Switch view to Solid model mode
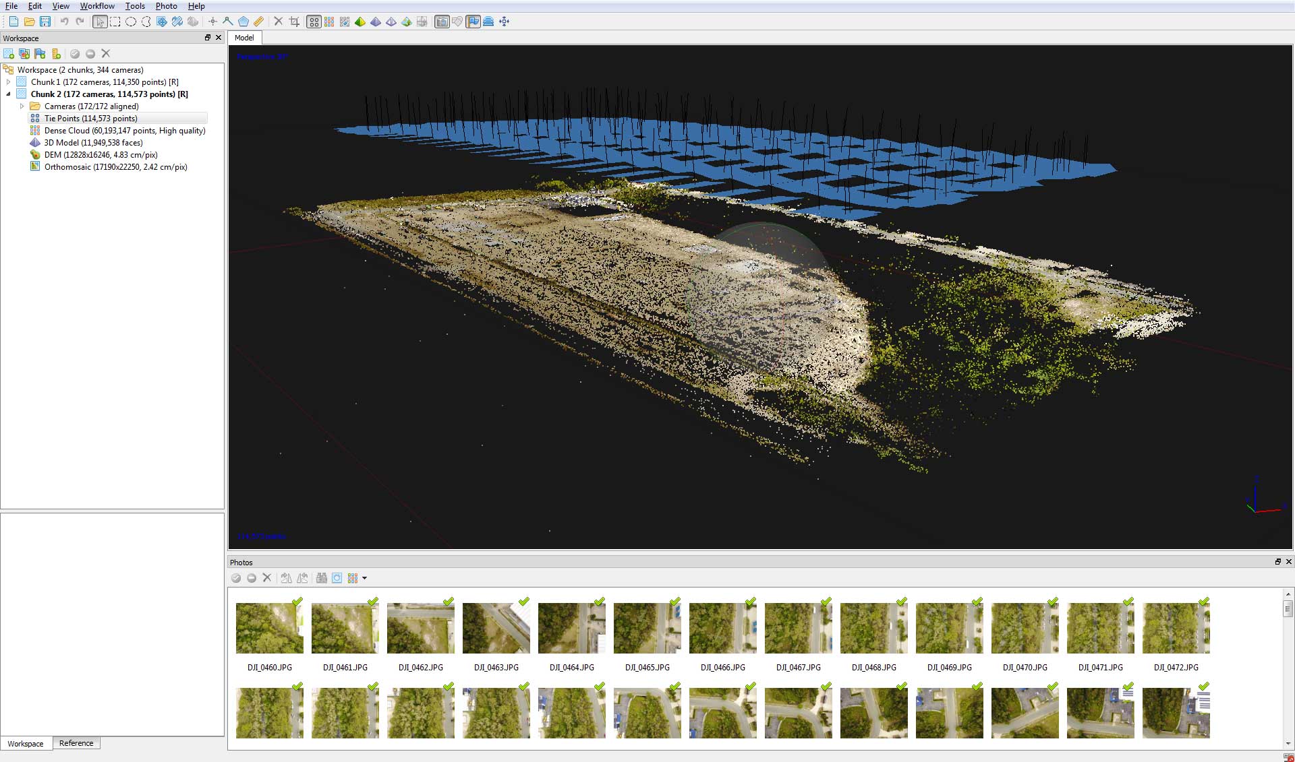Screen dimensions: 1295x762 (376, 22)
